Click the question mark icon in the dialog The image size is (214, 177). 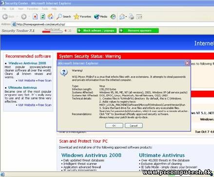tap(64, 72)
